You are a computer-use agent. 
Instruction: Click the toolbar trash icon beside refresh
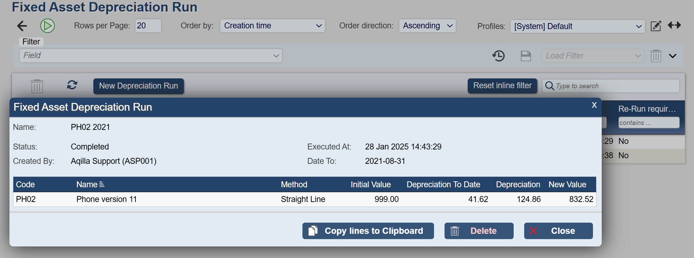[x=37, y=86]
